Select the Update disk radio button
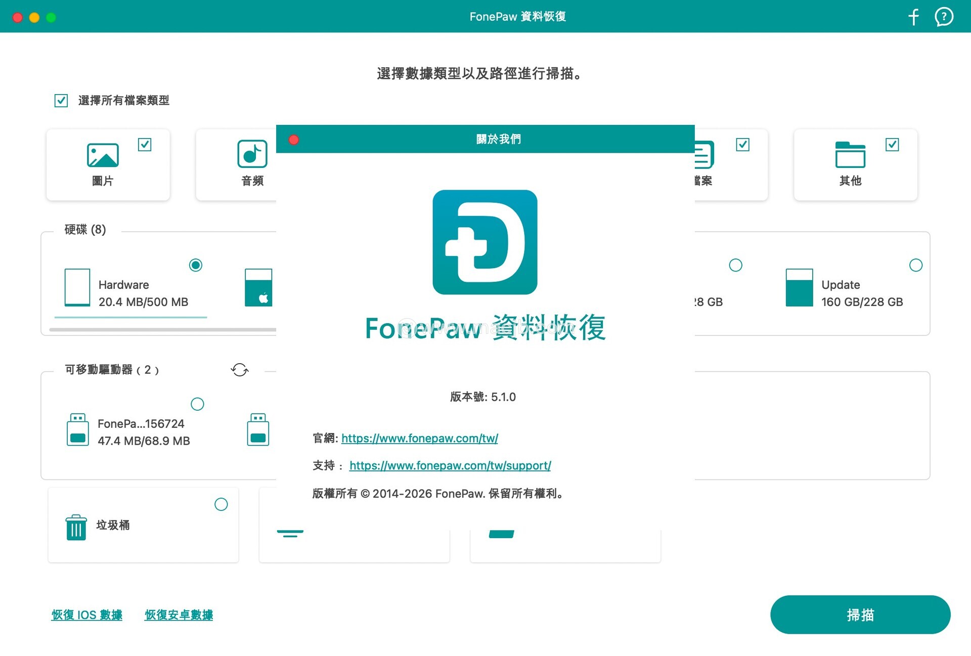The height and width of the screenshot is (656, 971). point(915,265)
